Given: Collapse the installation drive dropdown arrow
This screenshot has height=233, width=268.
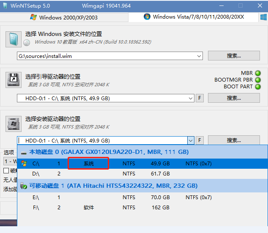Looking at the screenshot, I should 191,141.
